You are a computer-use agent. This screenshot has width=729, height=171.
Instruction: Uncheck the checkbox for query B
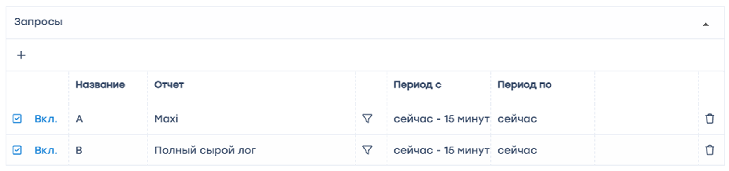click(x=17, y=150)
